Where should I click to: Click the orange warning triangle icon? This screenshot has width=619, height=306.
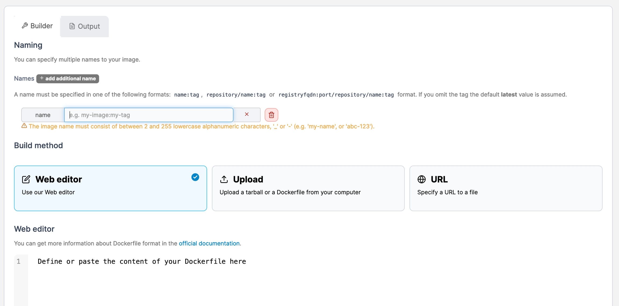24,126
